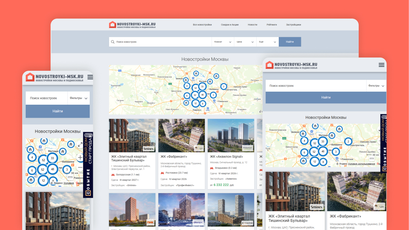Click the Ростокино (23.7 км) metro label
This screenshot has width=409, height=230.
177,173
